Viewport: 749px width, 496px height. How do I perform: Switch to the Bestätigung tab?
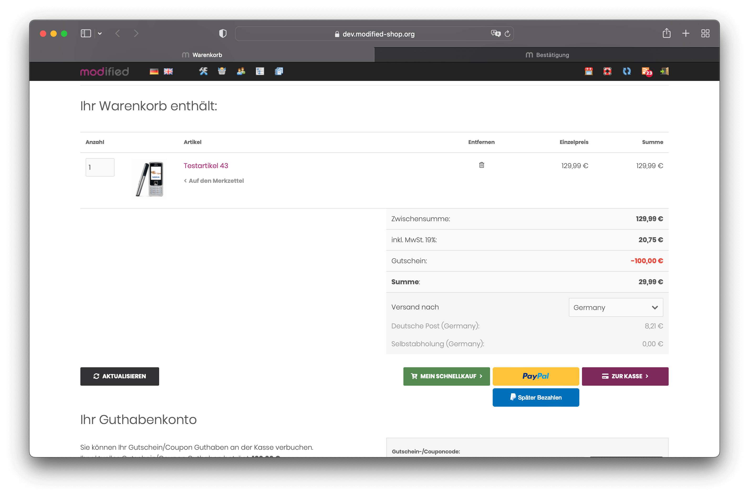coord(547,55)
